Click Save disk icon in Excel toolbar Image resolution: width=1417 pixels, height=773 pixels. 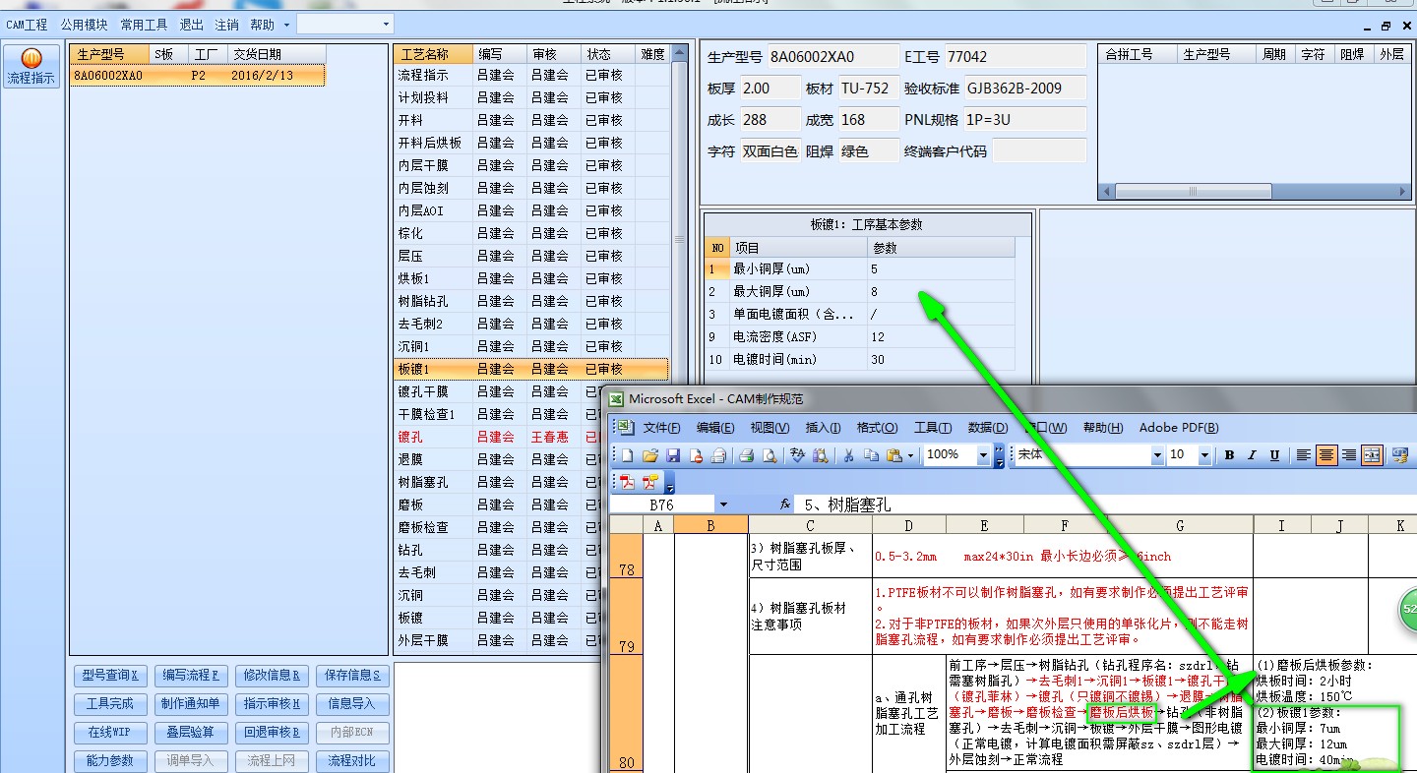[x=673, y=455]
